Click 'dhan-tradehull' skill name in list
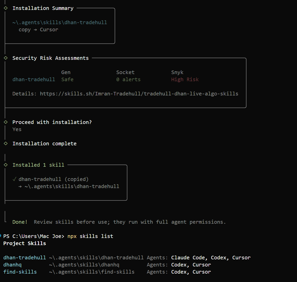Screen dimensions: 297x282 pyautogui.click(x=25, y=258)
